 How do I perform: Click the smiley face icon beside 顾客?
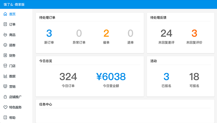click(x=5, y=45)
